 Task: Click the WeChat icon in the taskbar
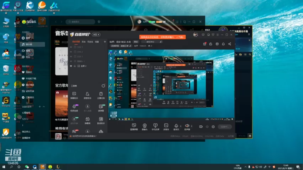coord(27,167)
